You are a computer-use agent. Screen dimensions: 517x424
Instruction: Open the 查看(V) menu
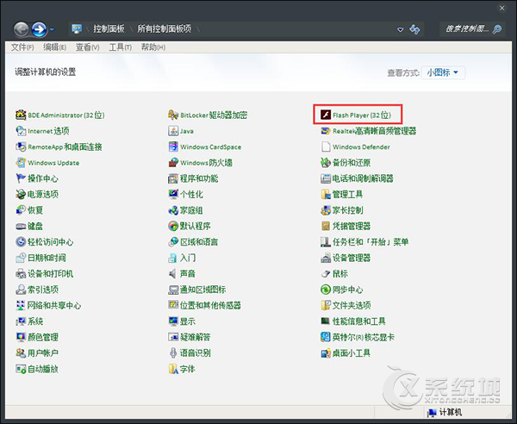(87, 47)
